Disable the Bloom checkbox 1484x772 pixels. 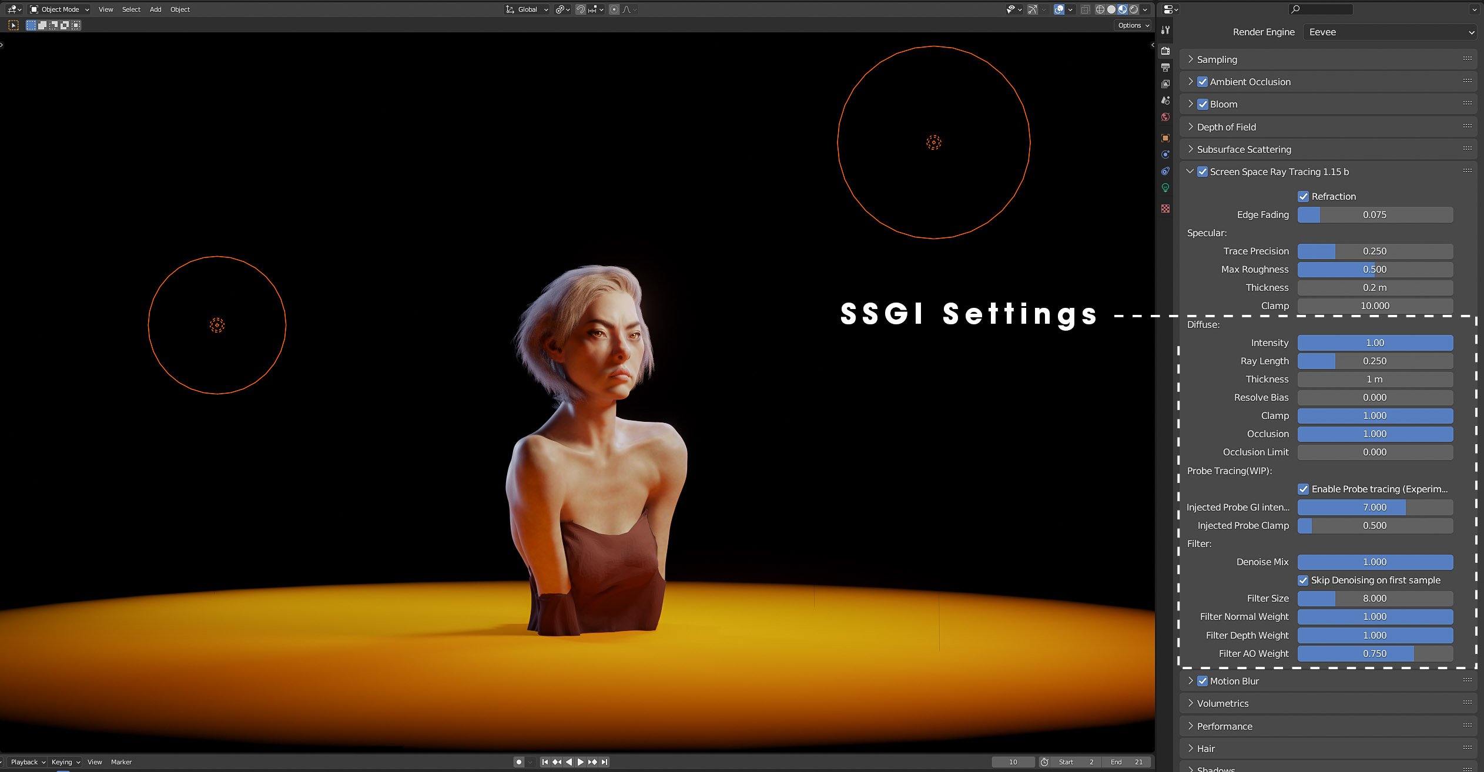(1202, 105)
